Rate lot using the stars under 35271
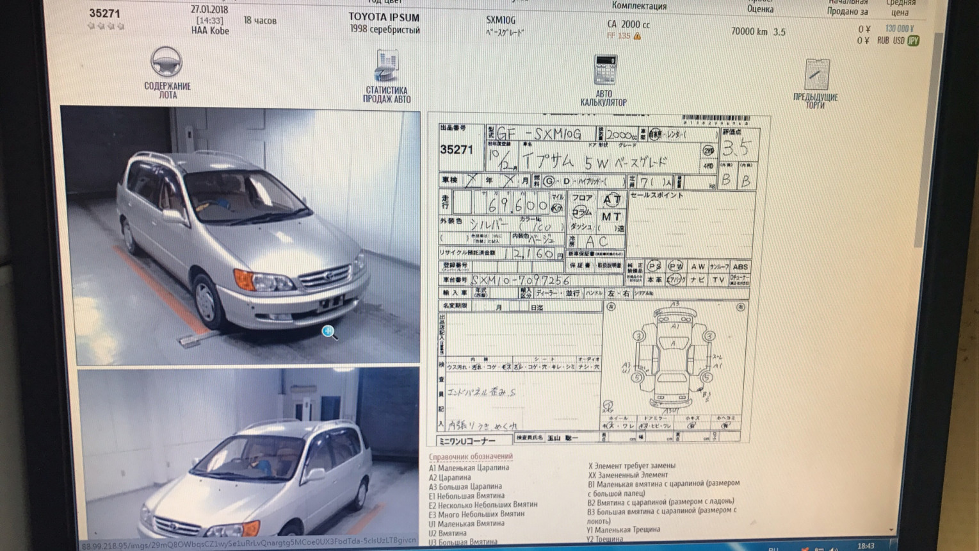Image resolution: width=979 pixels, height=551 pixels. pyautogui.click(x=106, y=27)
